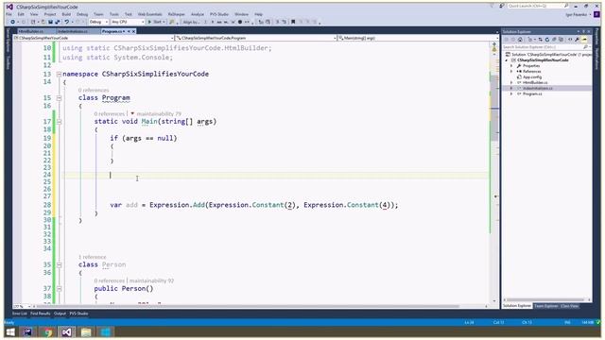Select App.config in Solution Explorer
Screen dimensions: 605x340
532,77
